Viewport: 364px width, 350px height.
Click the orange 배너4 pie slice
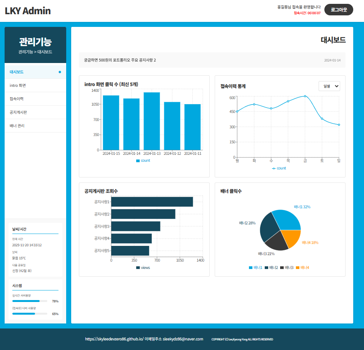point(291,237)
